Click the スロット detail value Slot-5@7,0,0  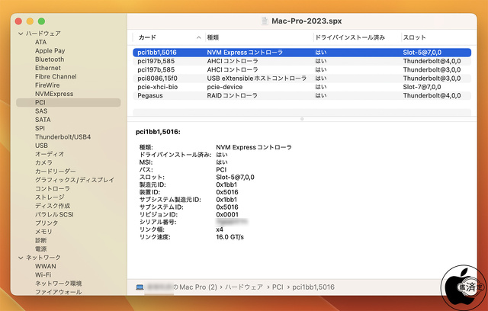click(235, 178)
